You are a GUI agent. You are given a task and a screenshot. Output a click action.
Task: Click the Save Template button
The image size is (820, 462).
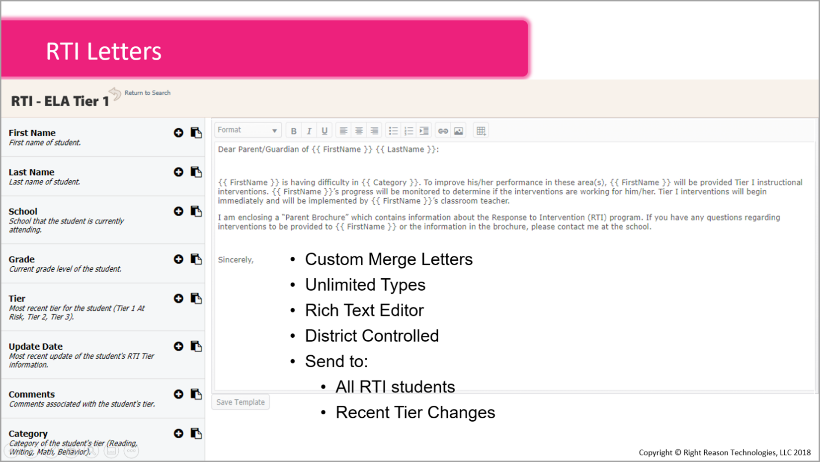pos(240,401)
